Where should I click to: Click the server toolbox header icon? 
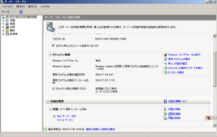[x=51, y=27]
